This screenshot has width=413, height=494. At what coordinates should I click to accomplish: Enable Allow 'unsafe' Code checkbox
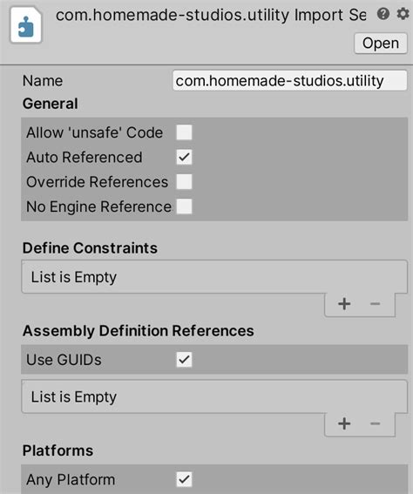coord(185,132)
